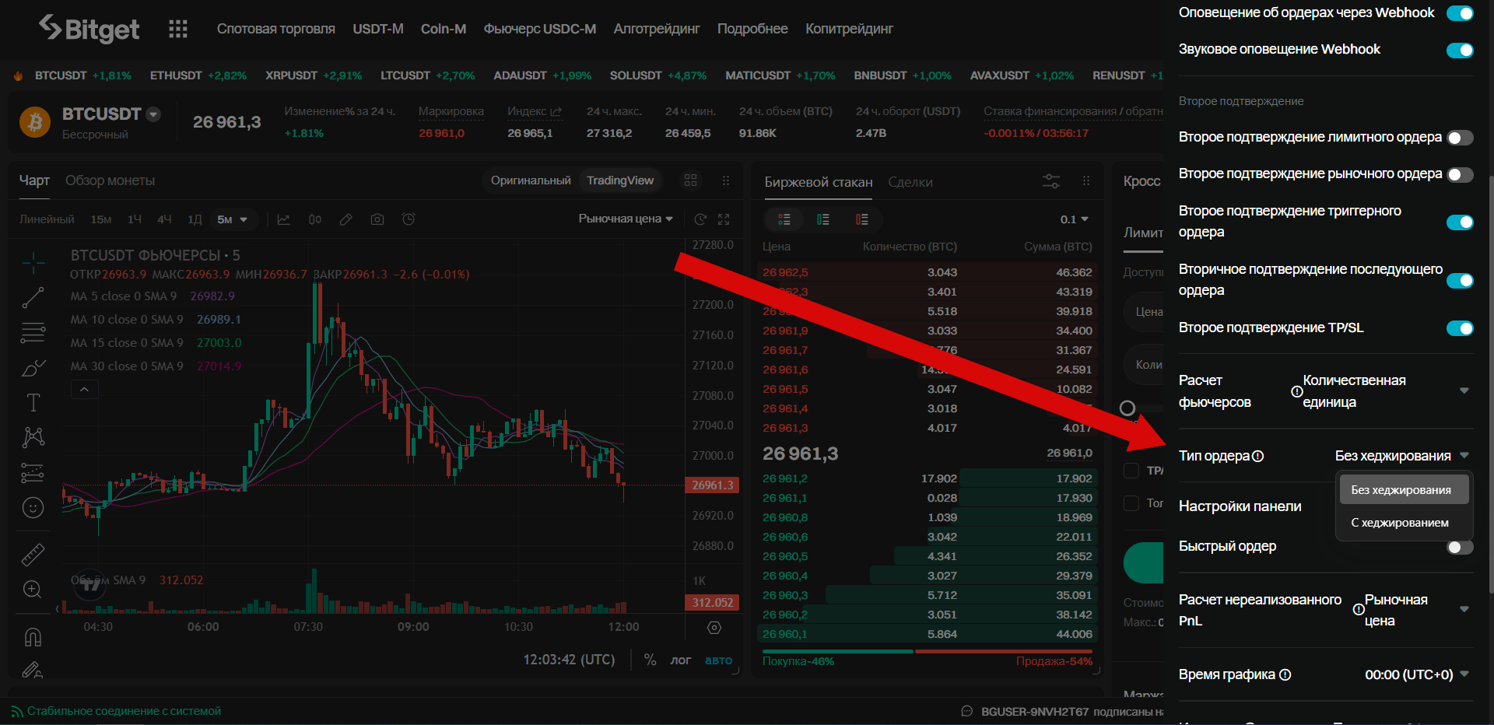This screenshot has width=1494, height=725.
Task: Disable Webhook order notifications toggle
Action: 1460,13
